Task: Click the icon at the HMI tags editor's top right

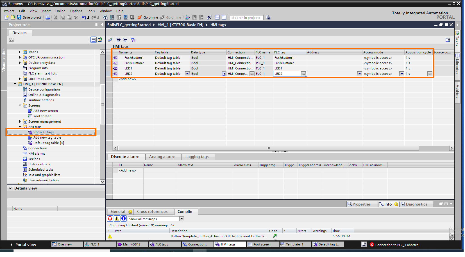Action: click(448, 40)
